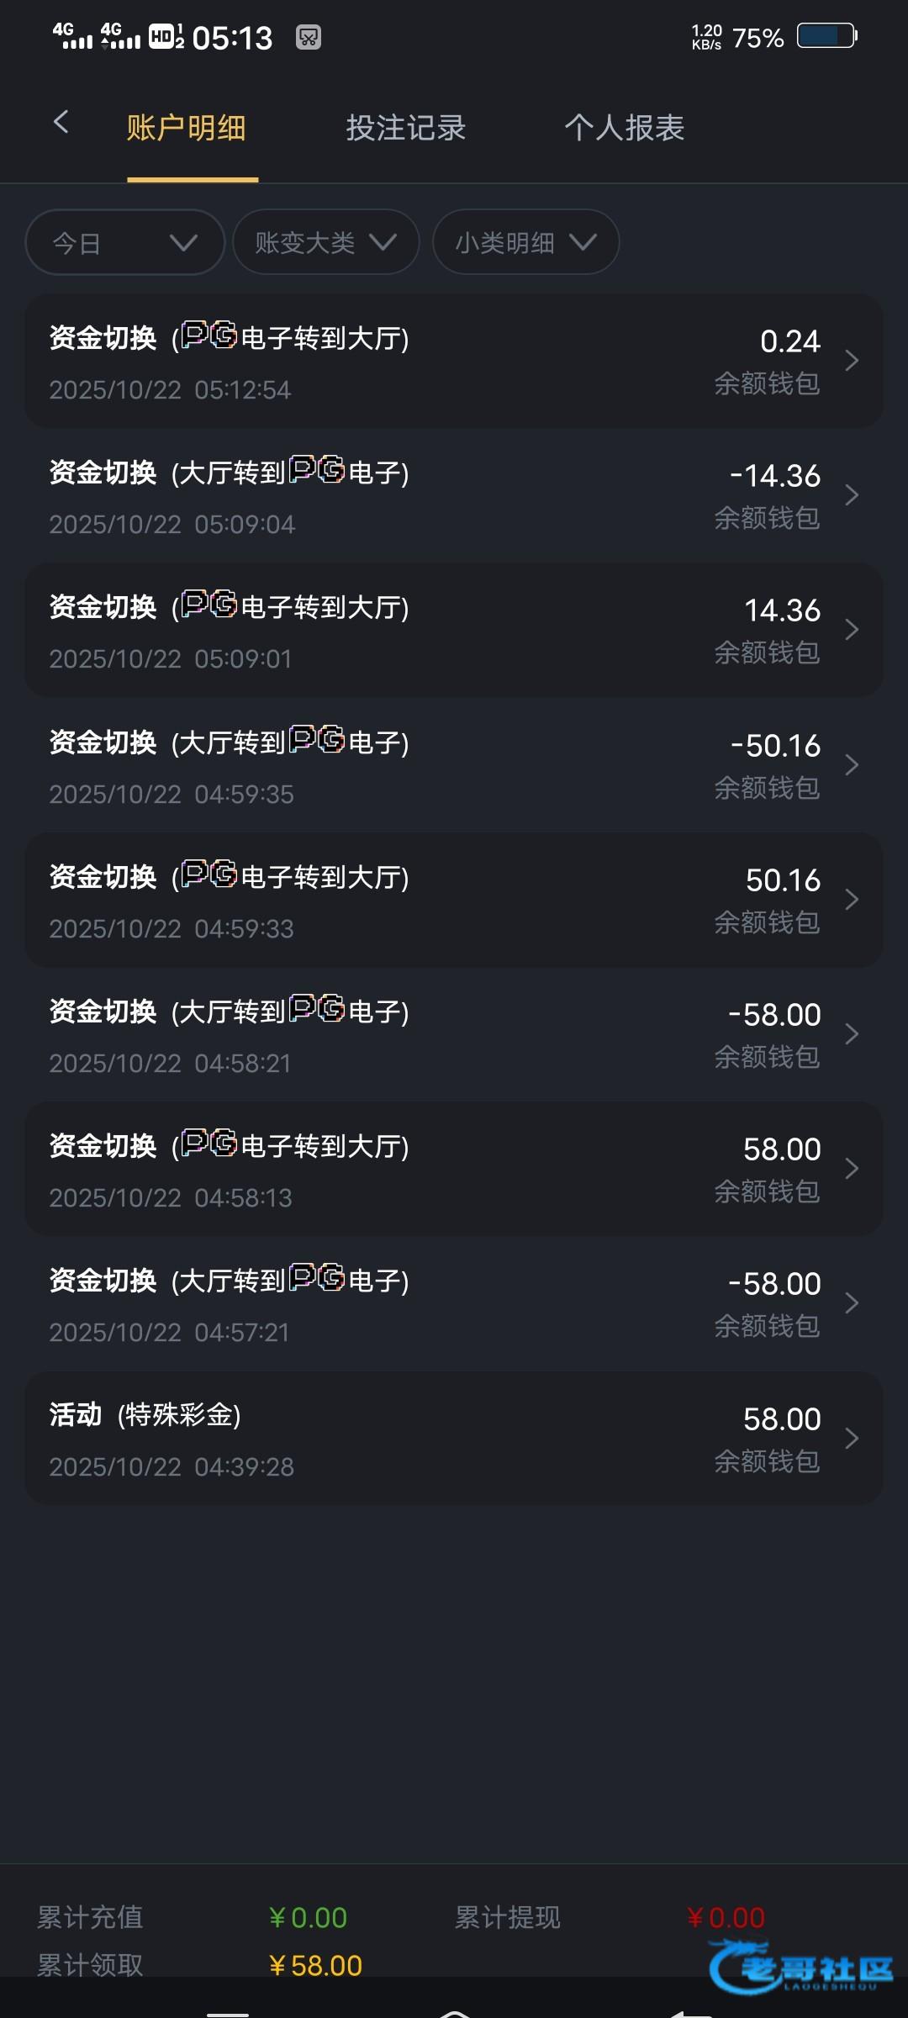This screenshot has height=2018, width=908.
Task: Open chevron for the 04:58:13 transfer
Action: click(852, 1169)
